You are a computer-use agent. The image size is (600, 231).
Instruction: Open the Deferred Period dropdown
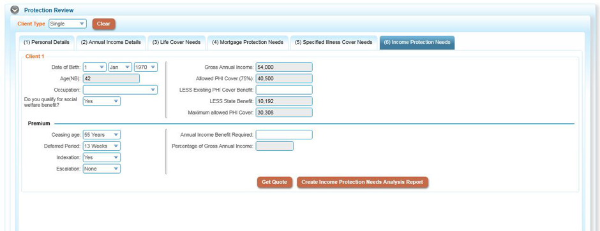point(101,146)
